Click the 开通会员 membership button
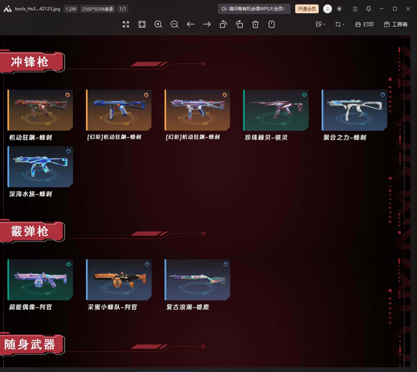This screenshot has height=372, width=417. click(x=307, y=9)
